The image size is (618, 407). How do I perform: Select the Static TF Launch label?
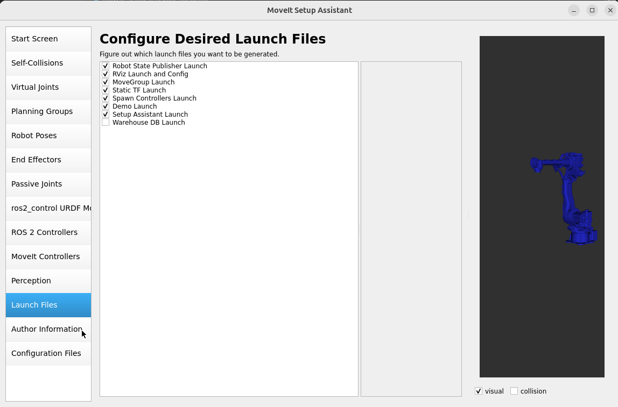click(139, 90)
